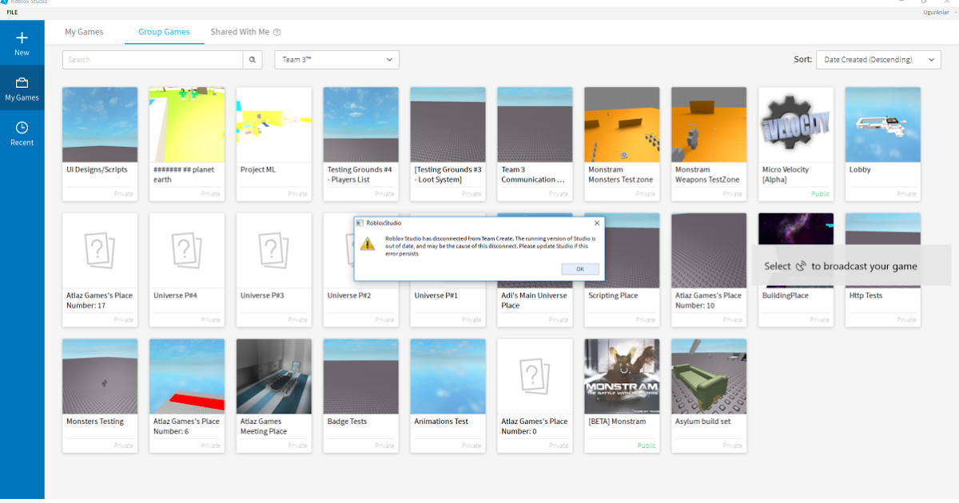The height and width of the screenshot is (503, 959).
Task: Open [BETA] Monstram game thumbnail
Action: point(622,377)
